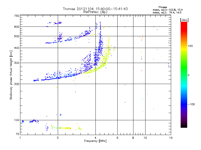The width and height of the screenshot is (201, 150).
Task: Click the '6' frequency axis tick label
Action: click(117, 138)
